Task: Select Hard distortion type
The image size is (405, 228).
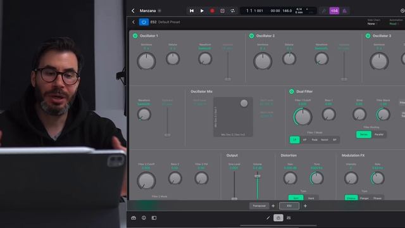Action: (311, 198)
